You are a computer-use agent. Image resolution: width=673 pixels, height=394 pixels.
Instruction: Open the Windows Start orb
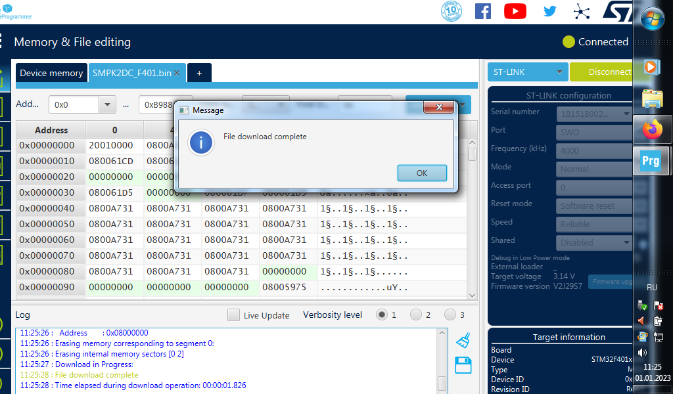click(653, 18)
